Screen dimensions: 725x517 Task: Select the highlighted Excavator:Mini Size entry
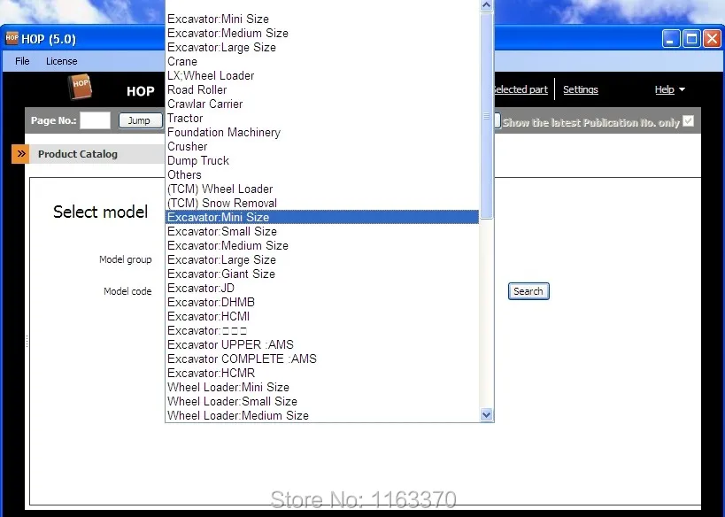pyautogui.click(x=322, y=218)
